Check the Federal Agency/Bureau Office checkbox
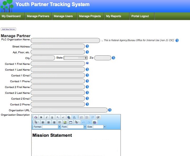The width and height of the screenshot is (190, 156). [x=102, y=41]
